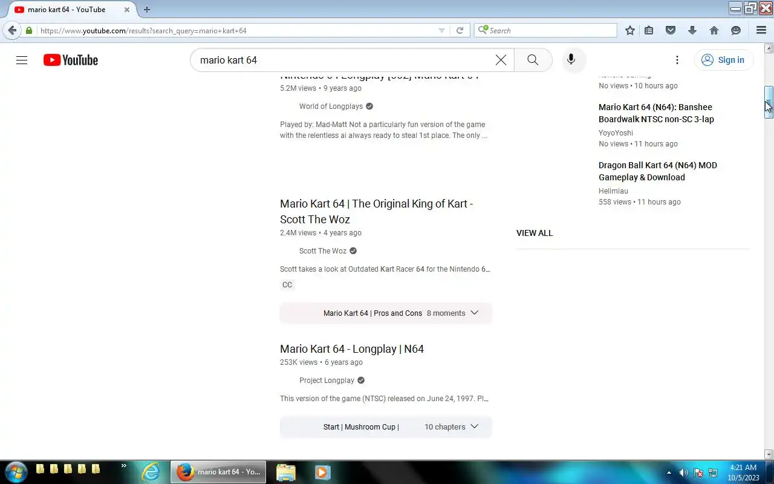
Task: Visit World of Longplays channel
Action: (331, 106)
